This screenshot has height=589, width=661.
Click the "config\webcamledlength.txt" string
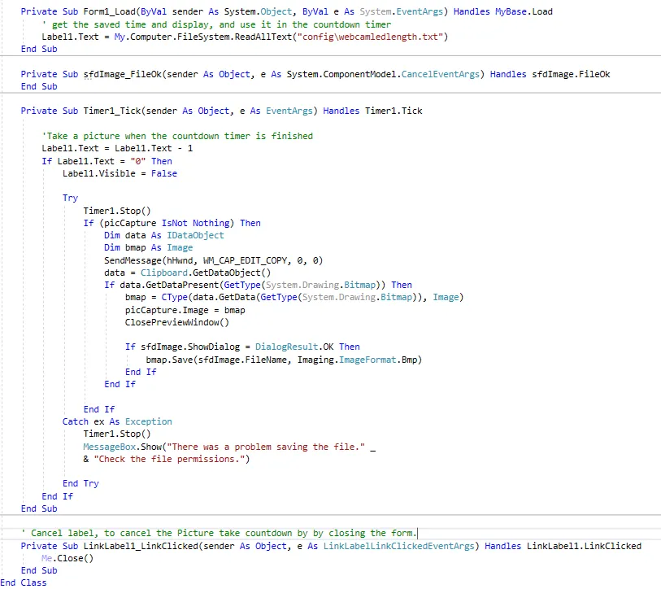pyautogui.click(x=370, y=37)
